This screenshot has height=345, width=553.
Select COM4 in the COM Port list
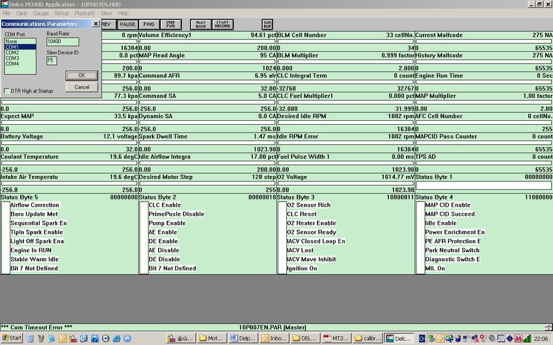(20, 64)
